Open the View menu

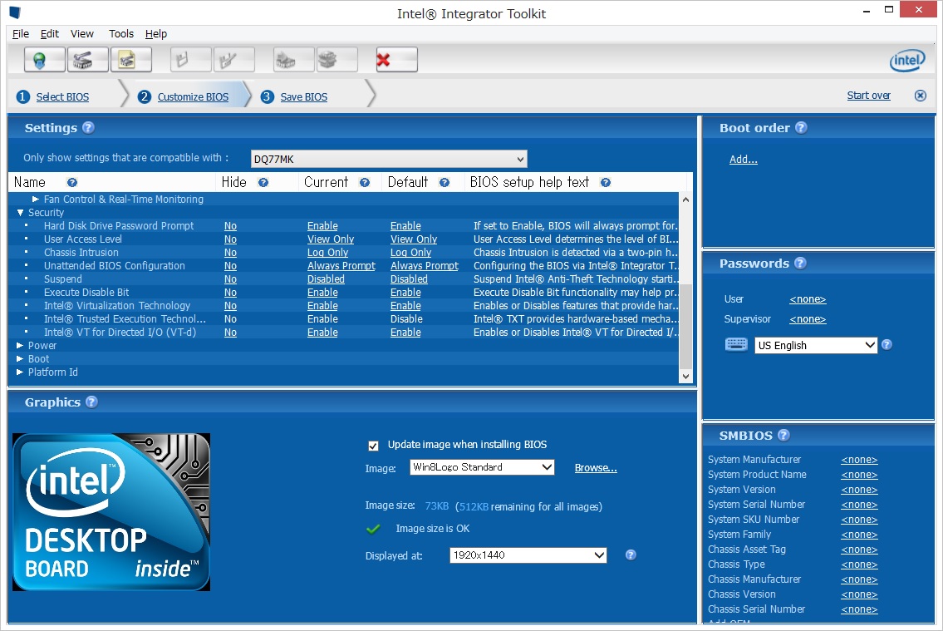click(x=81, y=34)
